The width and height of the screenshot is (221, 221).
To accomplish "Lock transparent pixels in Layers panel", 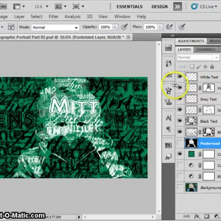I will (192, 67).
